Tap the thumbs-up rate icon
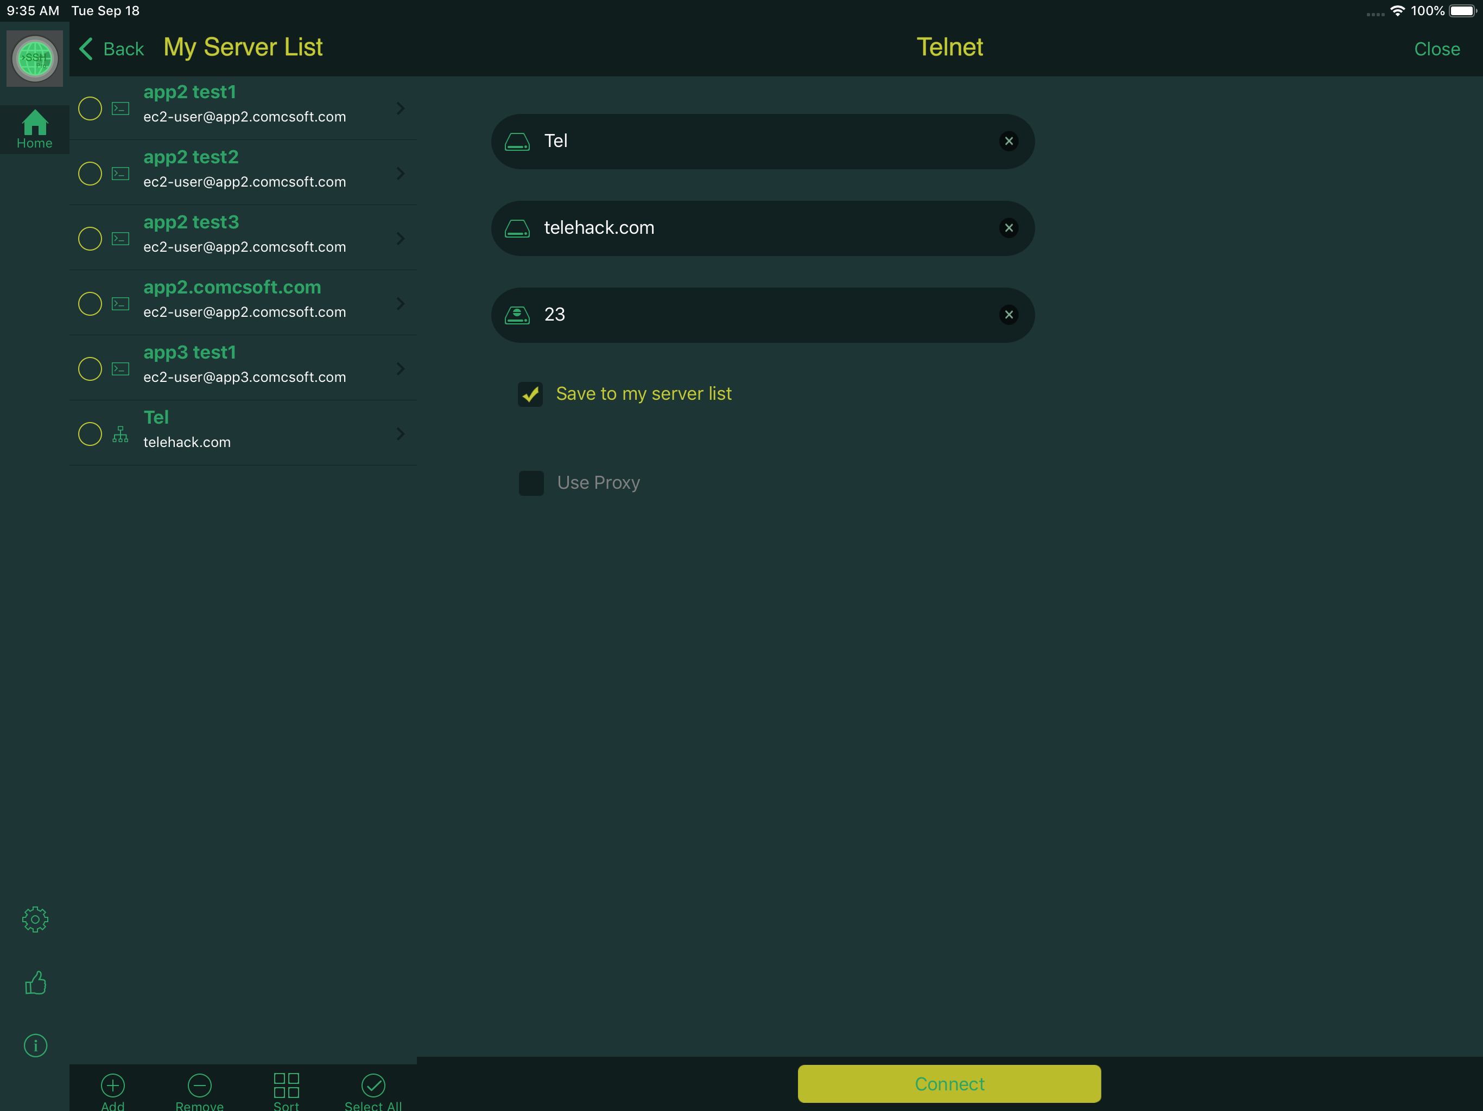This screenshot has width=1483, height=1111. click(x=35, y=982)
